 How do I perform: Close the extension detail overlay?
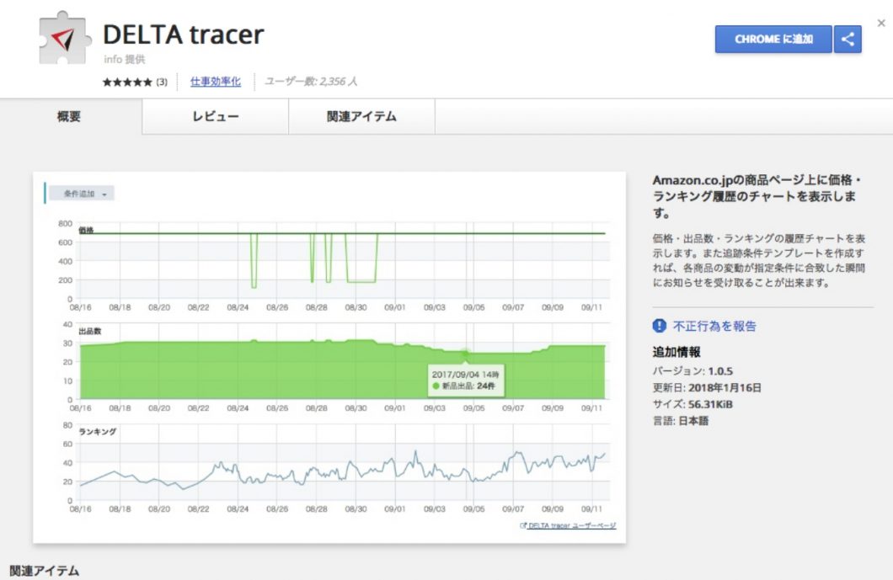coord(881,24)
